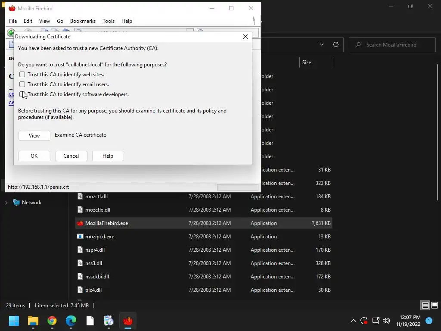Open the Windows Start menu
The width and height of the screenshot is (441, 331).
click(x=14, y=321)
